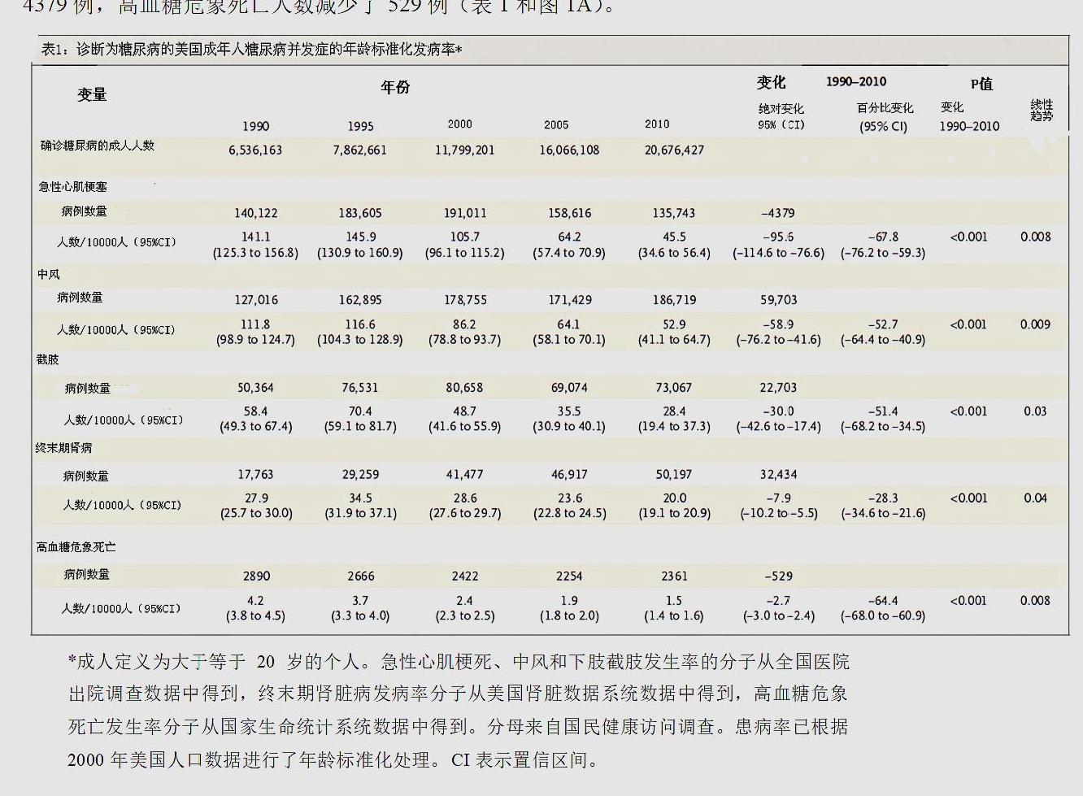Select the 2890 death count
Viewport: 1083px width, 796px height.
(256, 576)
